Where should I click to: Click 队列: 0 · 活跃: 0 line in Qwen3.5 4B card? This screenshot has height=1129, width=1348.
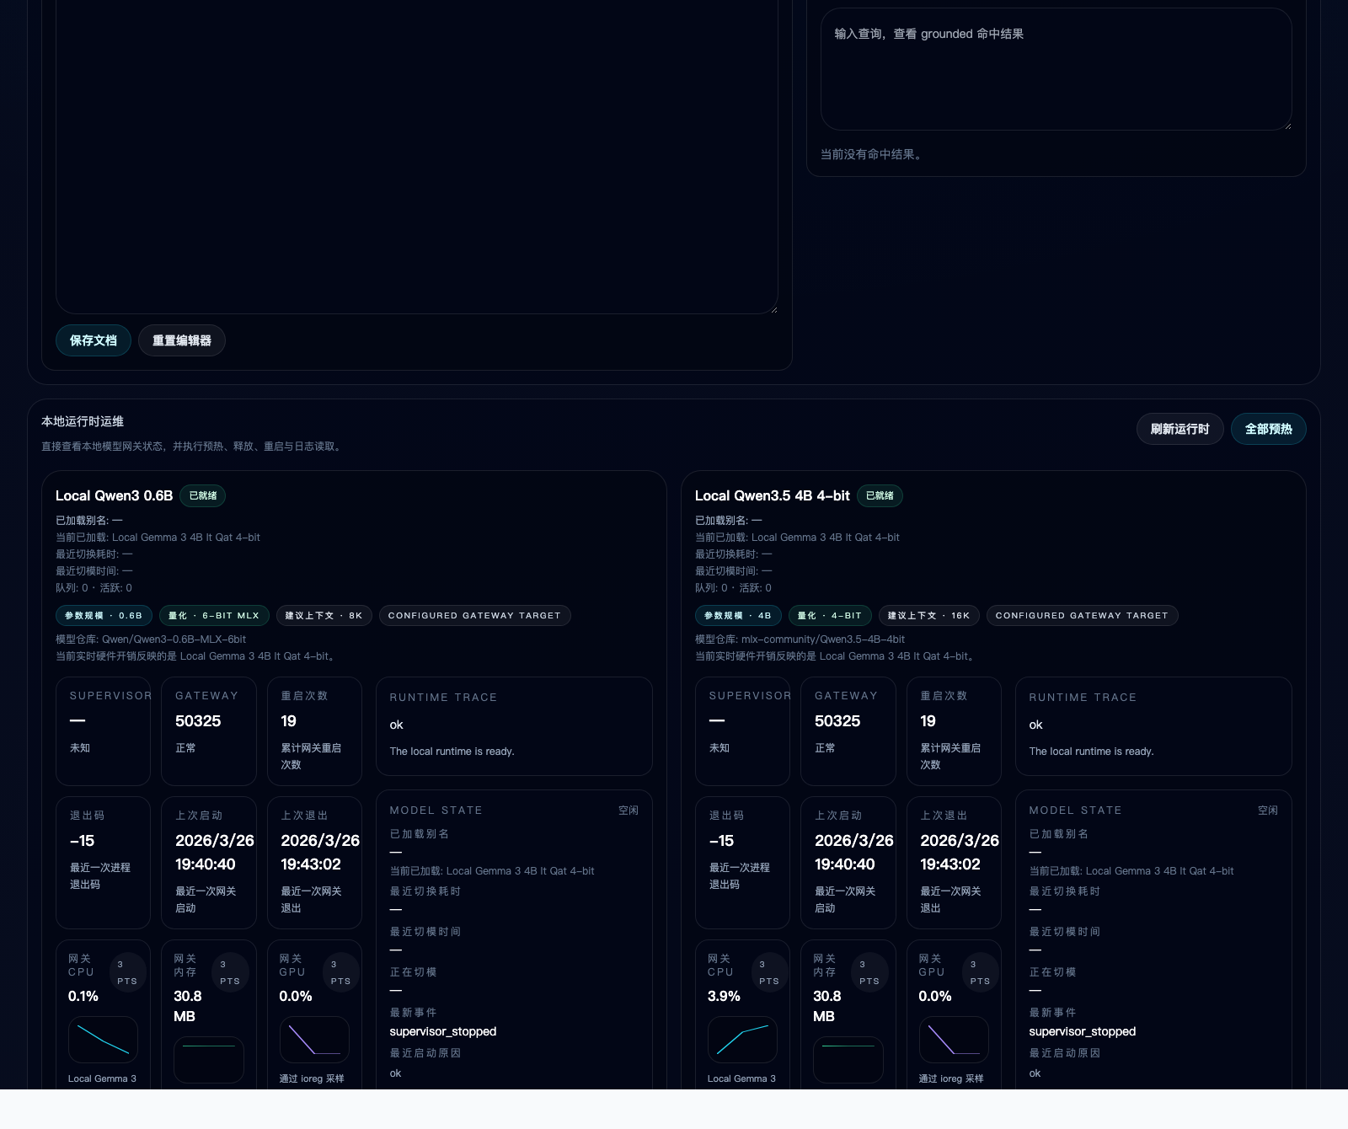733,588
